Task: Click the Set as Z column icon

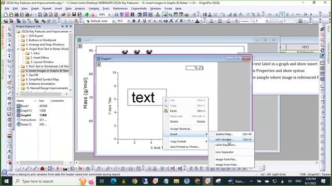Action: pyautogui.click(x=287, y=14)
